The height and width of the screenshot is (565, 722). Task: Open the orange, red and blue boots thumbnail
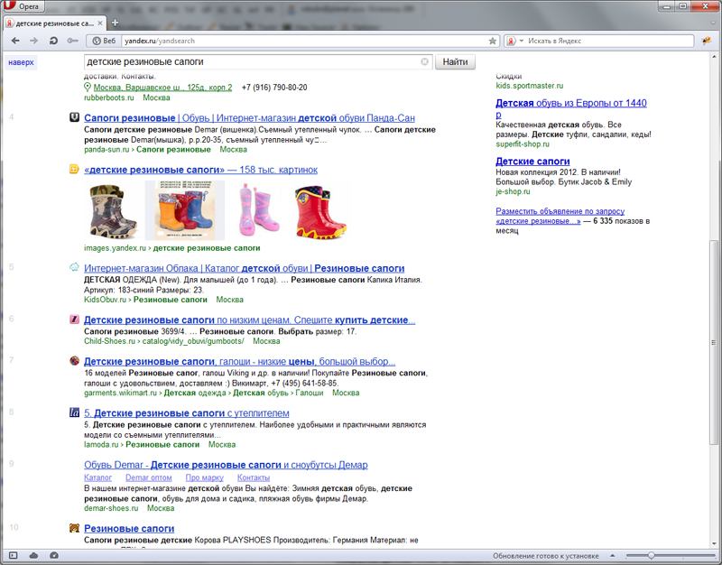pyautogui.click(x=185, y=210)
